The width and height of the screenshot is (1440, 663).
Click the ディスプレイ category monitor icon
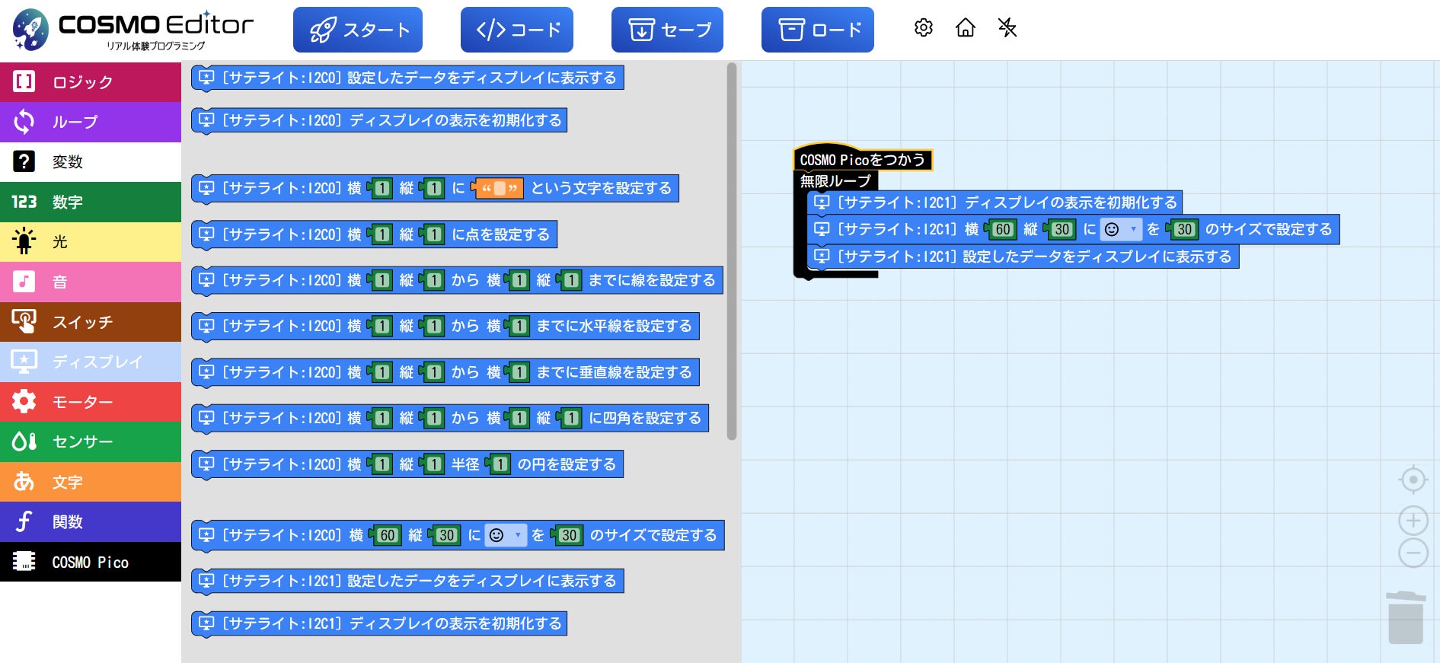coord(24,362)
